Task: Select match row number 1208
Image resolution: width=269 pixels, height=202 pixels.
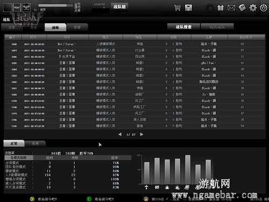Action: point(134,44)
